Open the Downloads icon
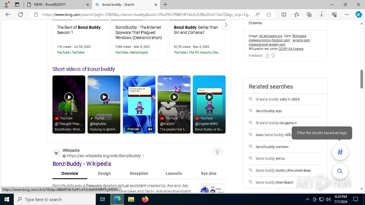The image size is (365, 205). point(322,15)
